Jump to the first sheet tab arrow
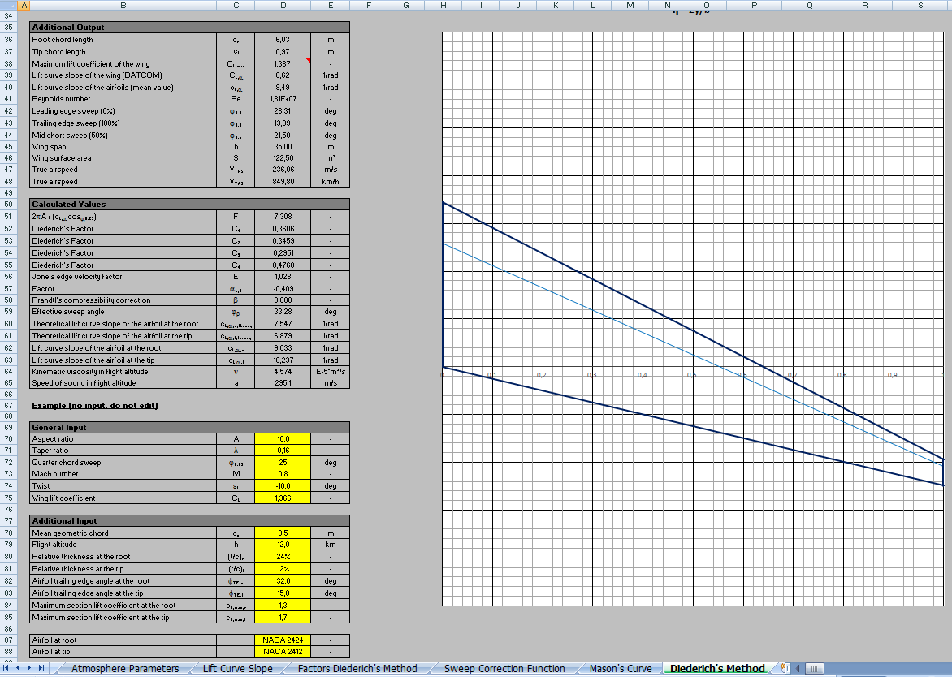 pos(6,668)
